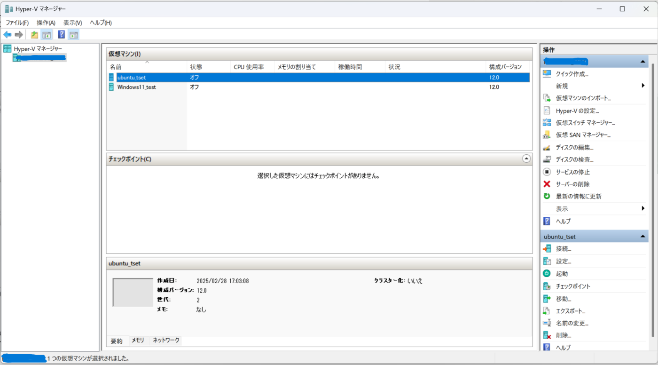The width and height of the screenshot is (658, 365).
Task: Click the クイック作成 icon
Action: pos(547,74)
